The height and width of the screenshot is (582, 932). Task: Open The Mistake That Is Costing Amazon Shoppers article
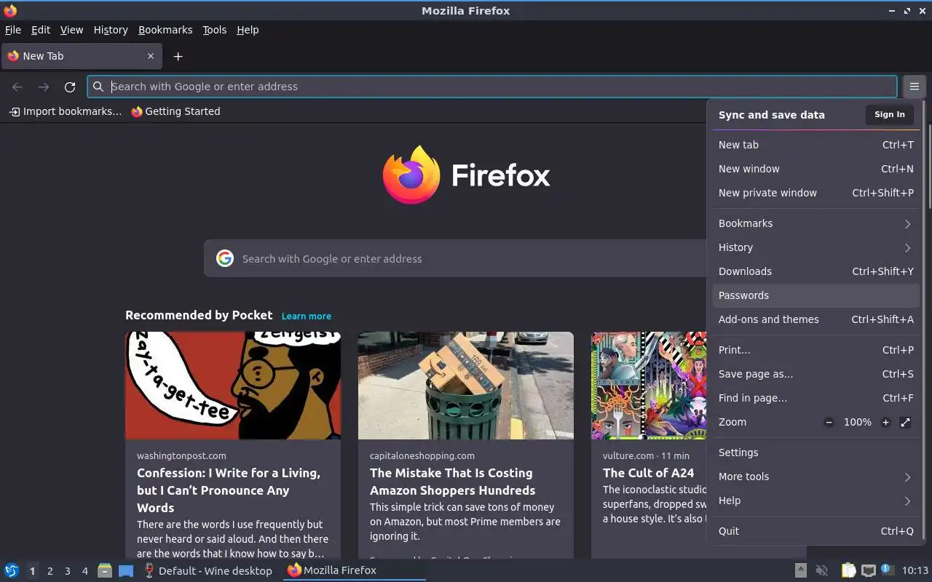pyautogui.click(x=452, y=482)
